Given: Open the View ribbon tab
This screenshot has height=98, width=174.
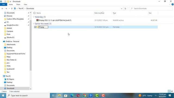Looking at the screenshot, I should click(x=25, y=4).
